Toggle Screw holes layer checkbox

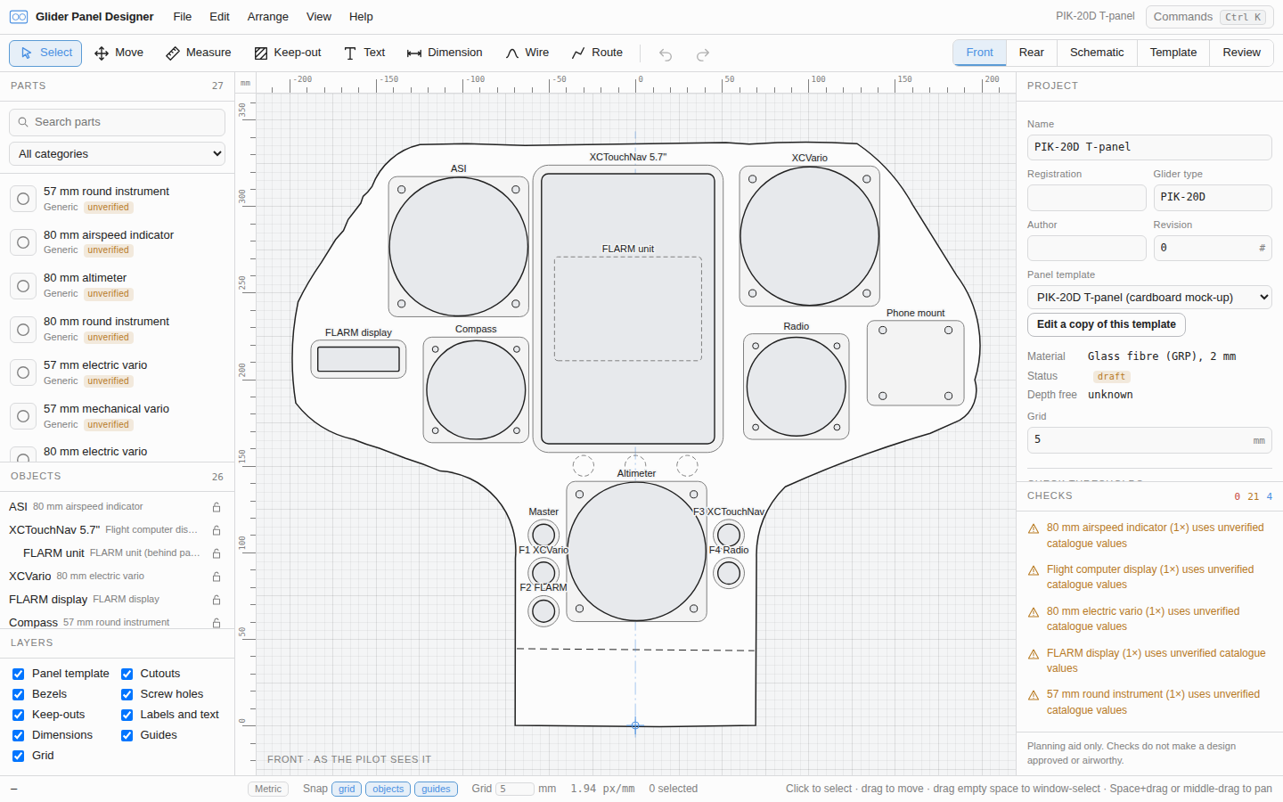coord(127,695)
